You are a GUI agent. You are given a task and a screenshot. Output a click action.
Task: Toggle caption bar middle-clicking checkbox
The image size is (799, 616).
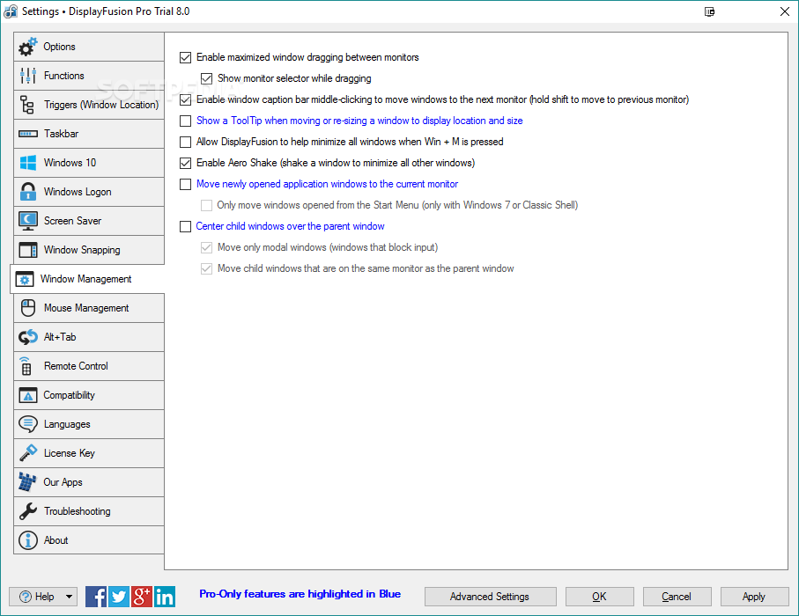pos(186,99)
